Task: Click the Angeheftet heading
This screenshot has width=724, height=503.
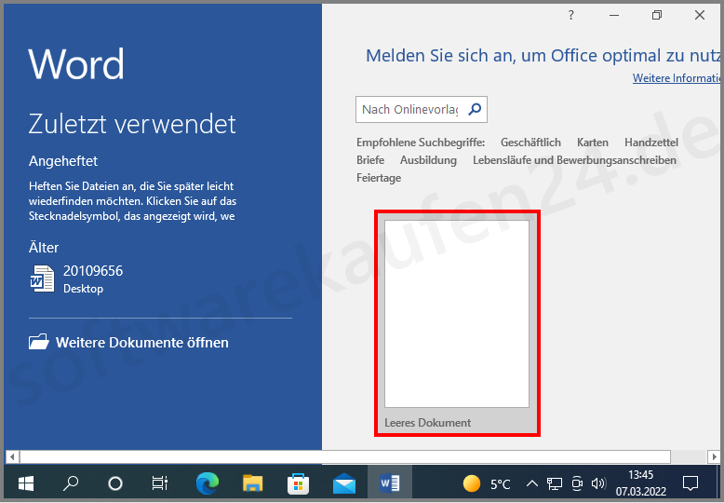Action: pyautogui.click(x=63, y=161)
